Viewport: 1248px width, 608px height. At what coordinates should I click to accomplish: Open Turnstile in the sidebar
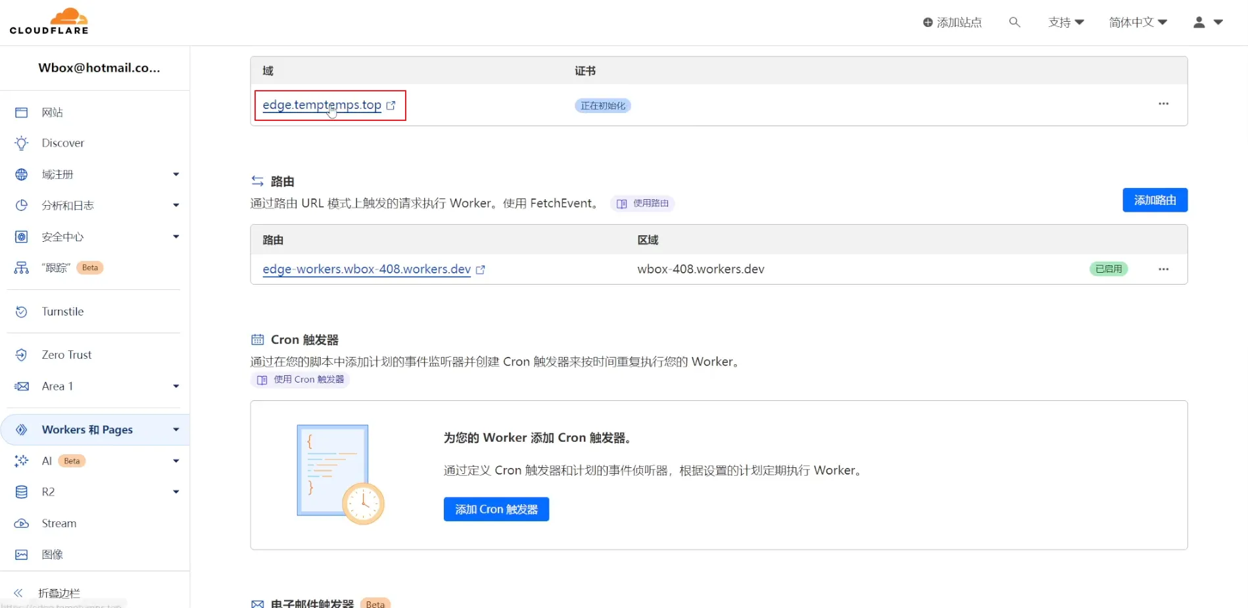pos(63,312)
